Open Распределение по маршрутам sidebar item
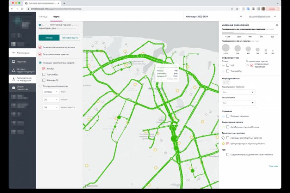The width and height of the screenshot is (290, 193). (23, 79)
